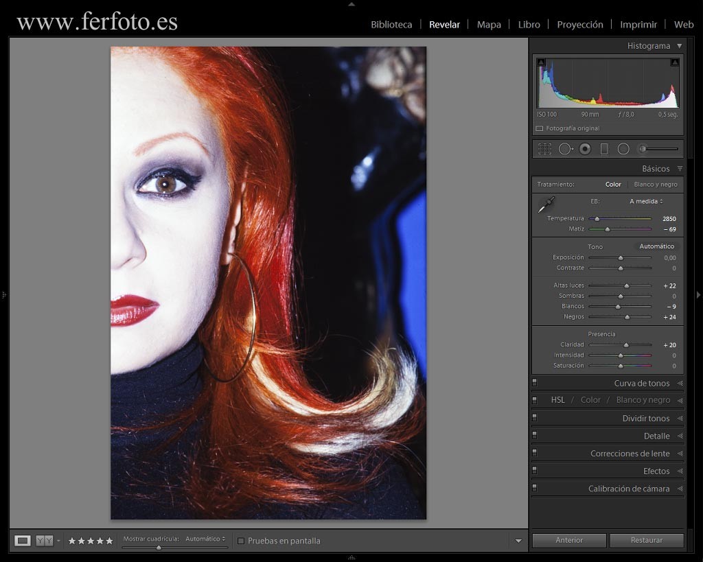Screen dimensions: 703x562
Task: Activate the Red eye correction tool
Action: click(585, 149)
